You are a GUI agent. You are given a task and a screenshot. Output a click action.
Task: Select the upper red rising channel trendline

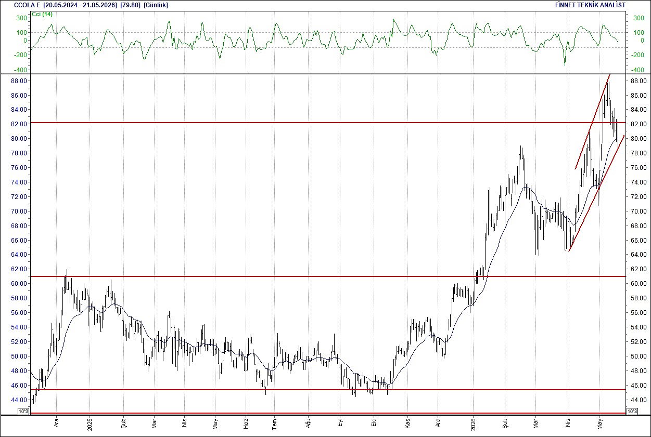pyautogui.click(x=592, y=122)
